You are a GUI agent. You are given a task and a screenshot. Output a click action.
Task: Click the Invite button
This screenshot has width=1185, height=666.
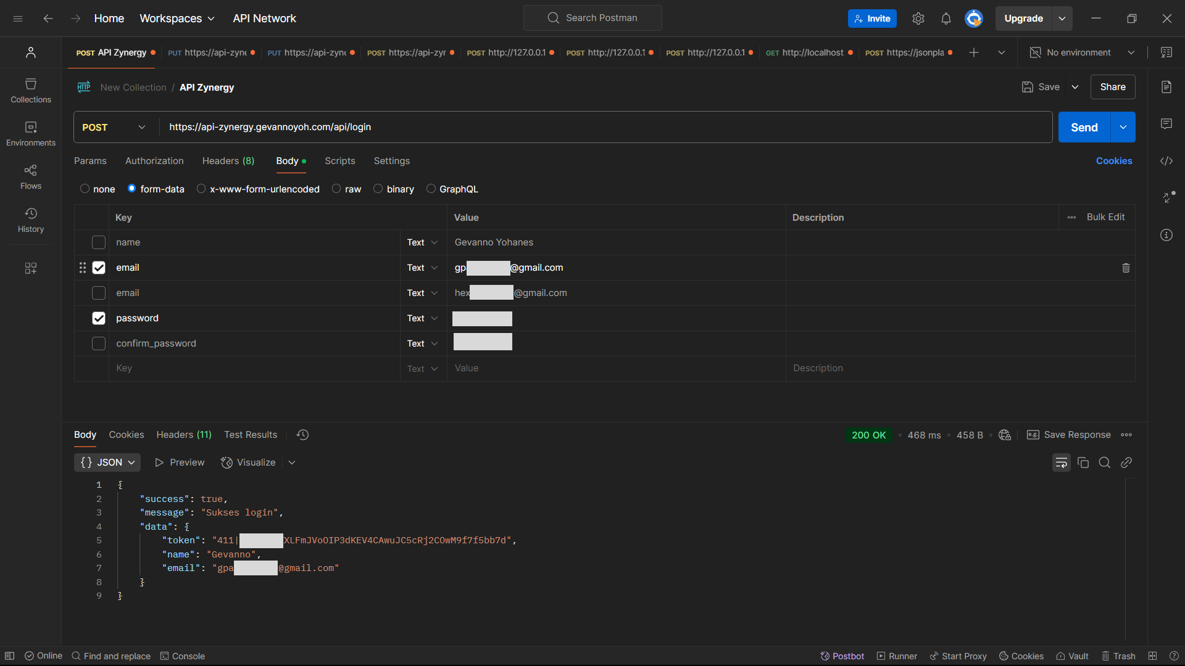pos(872,18)
